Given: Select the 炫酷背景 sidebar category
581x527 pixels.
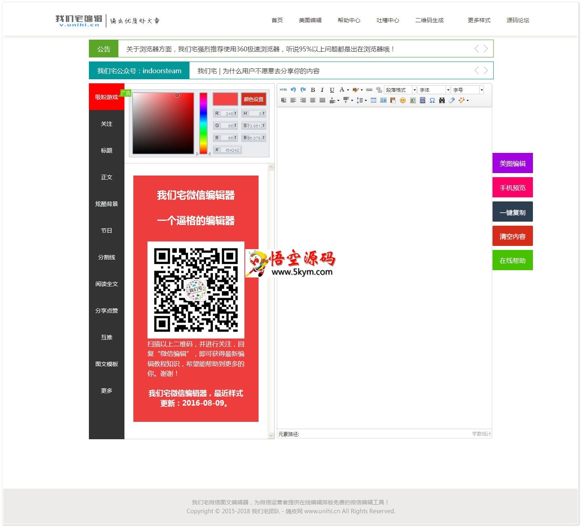Looking at the screenshot, I should click(107, 204).
